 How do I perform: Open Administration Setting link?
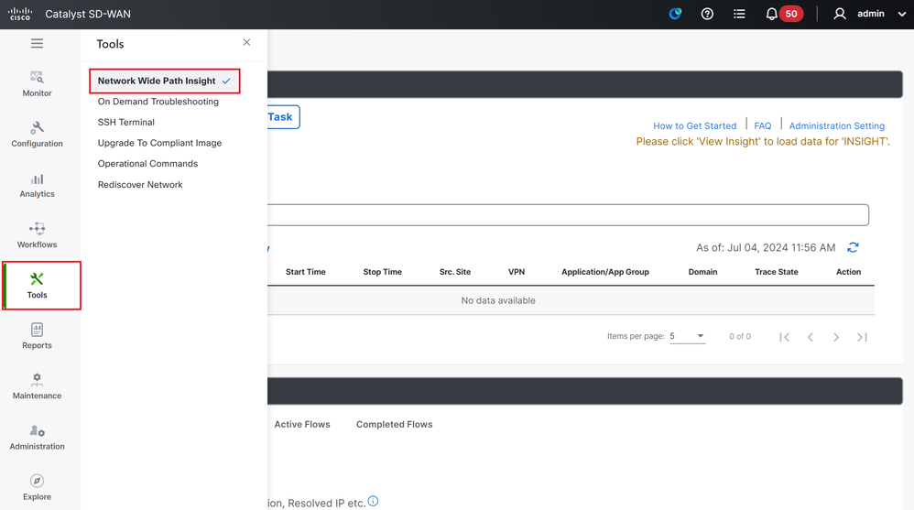pos(836,125)
